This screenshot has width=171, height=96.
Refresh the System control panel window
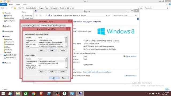click(109, 15)
